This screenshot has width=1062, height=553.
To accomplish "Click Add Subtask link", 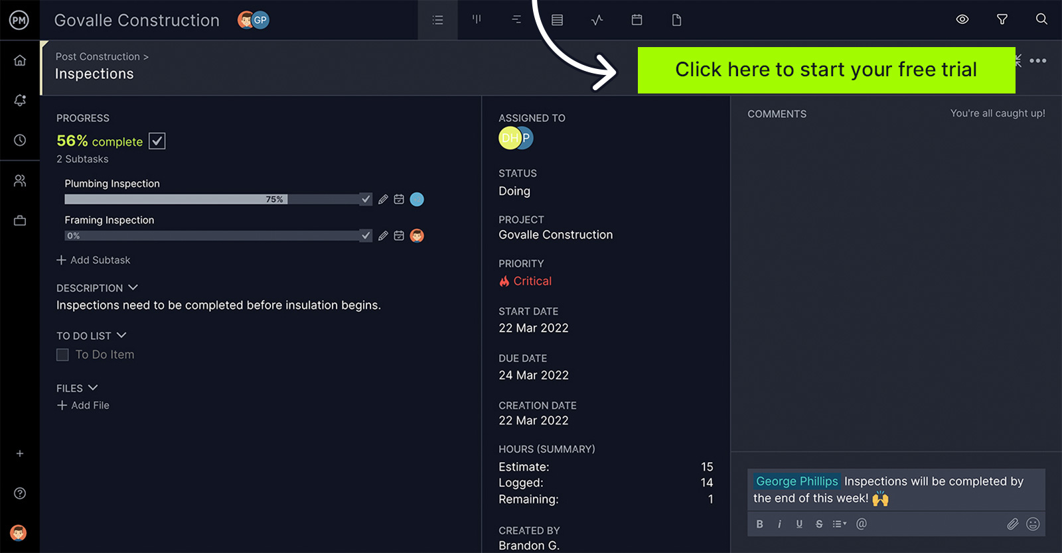I will click(x=94, y=260).
